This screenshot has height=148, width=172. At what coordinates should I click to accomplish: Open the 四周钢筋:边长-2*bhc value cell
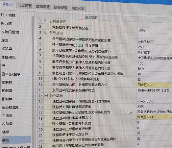coord(155,112)
